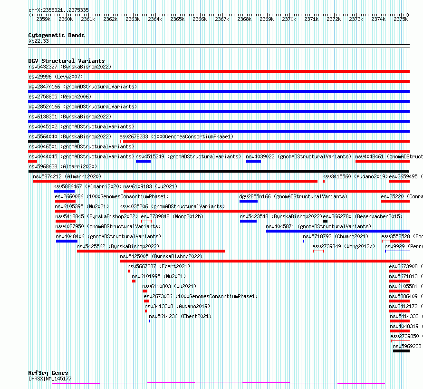
Task: Open nsv5425005 (ByrskaBishop2022) label
Action: (x=161, y=256)
